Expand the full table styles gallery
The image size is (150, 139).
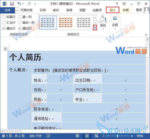pyautogui.click(x=95, y=28)
